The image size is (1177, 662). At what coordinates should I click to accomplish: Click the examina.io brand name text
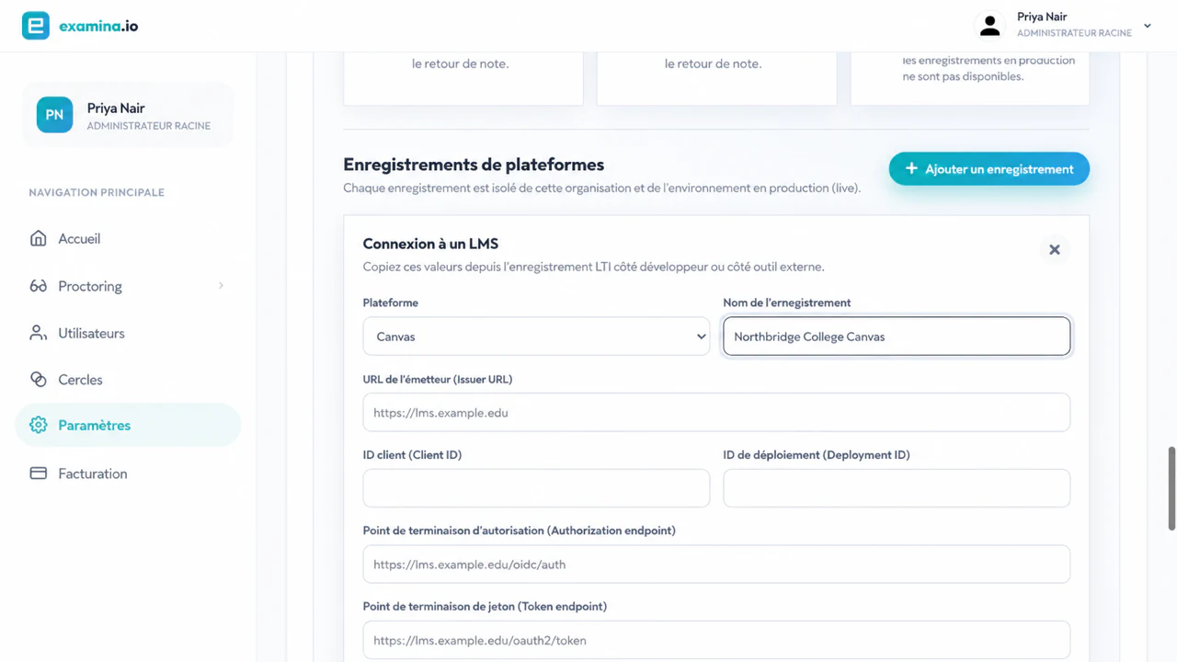pos(98,26)
